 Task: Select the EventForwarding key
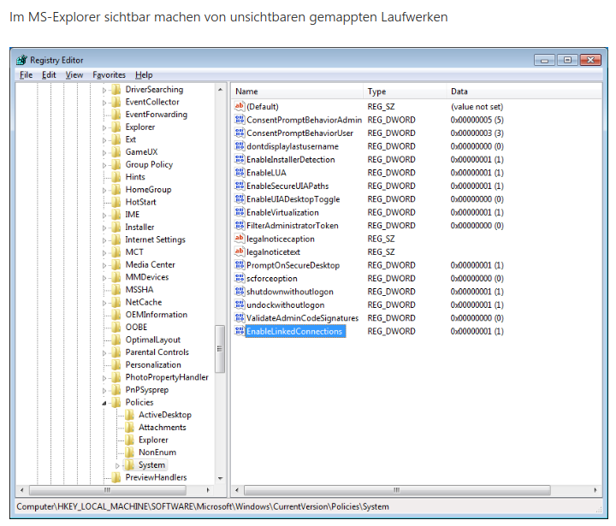(x=157, y=115)
